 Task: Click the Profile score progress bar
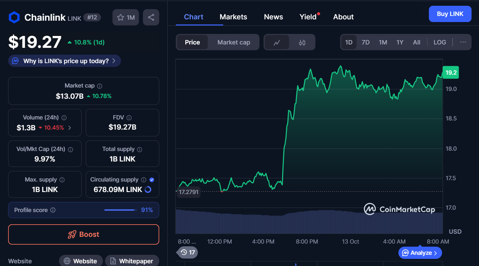pos(120,210)
